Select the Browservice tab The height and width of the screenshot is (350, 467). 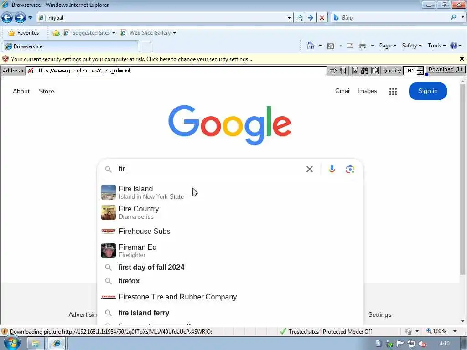coord(71,46)
